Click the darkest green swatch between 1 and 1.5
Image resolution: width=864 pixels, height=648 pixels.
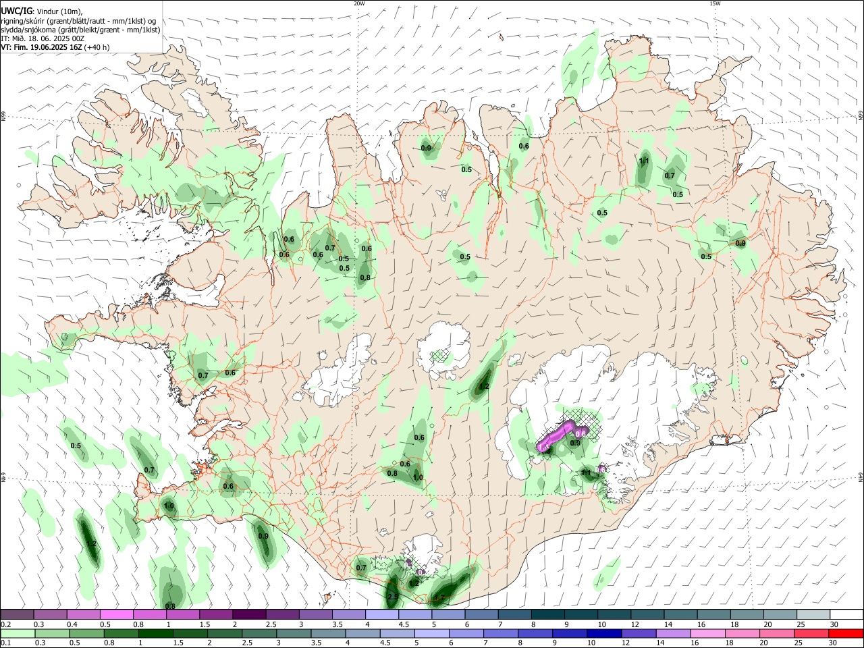(x=155, y=633)
